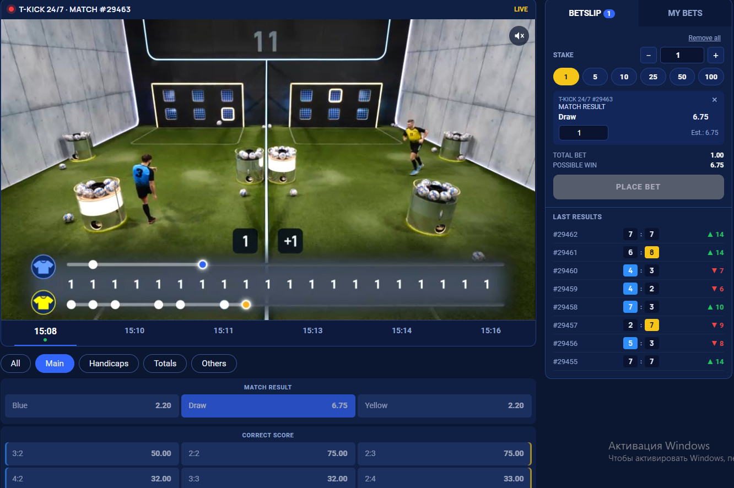Pick correct score 2:4 at 33.00
734x488 pixels.
[445, 479]
